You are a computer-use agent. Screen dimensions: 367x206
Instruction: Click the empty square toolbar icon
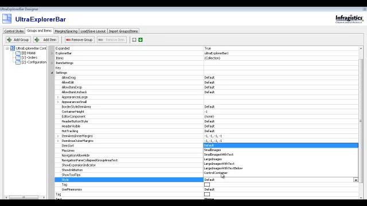point(134,39)
